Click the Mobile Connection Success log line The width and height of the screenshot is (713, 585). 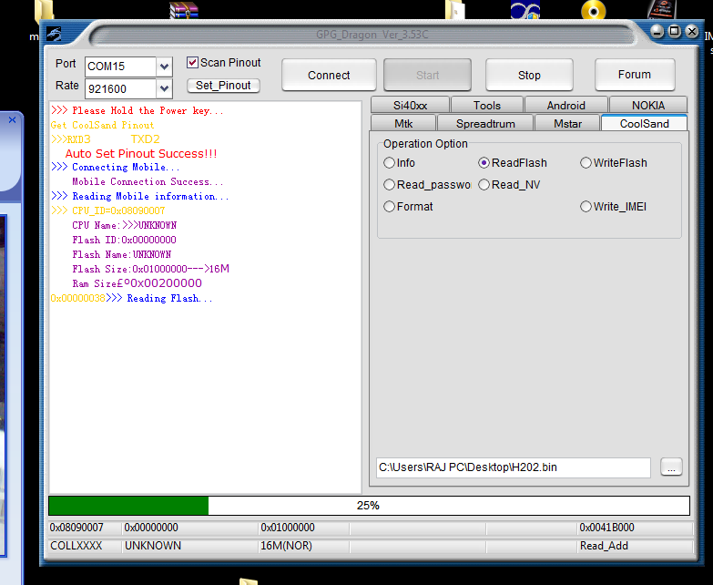click(148, 181)
